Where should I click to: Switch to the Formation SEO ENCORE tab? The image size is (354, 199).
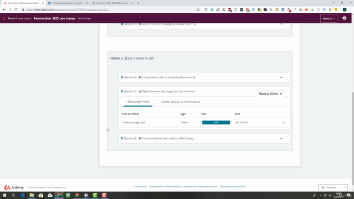[112, 3]
